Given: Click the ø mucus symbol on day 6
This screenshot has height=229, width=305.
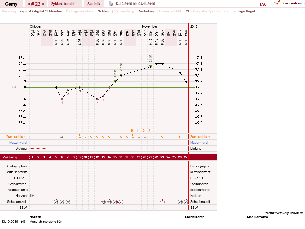Looking at the screenshot, I should (x=62, y=137).
